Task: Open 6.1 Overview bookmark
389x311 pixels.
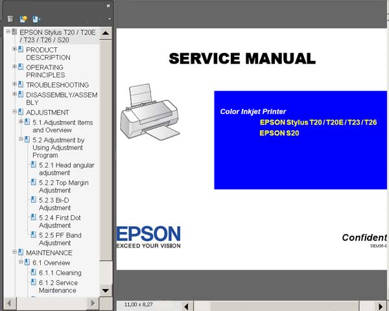Action: [x=51, y=263]
